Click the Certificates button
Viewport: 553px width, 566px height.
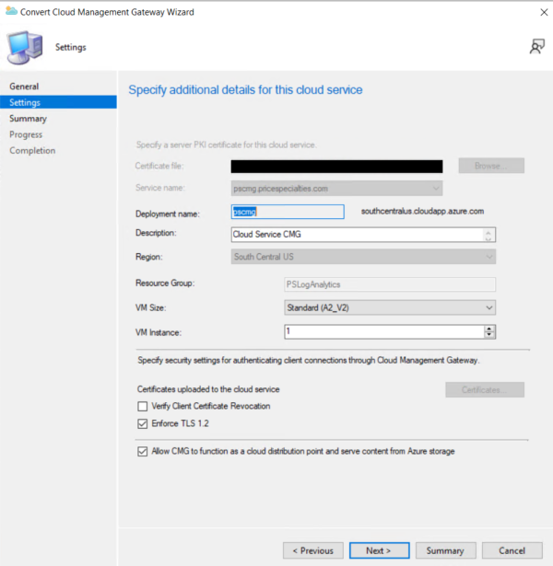485,390
